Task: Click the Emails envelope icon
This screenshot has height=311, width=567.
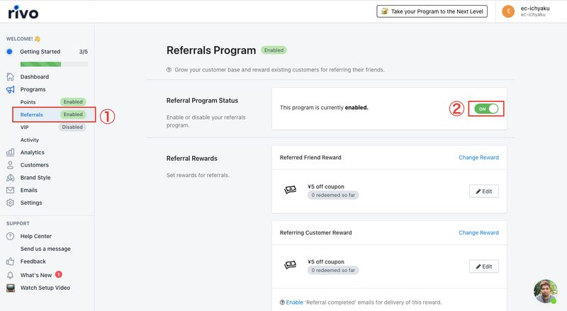Action: point(10,191)
